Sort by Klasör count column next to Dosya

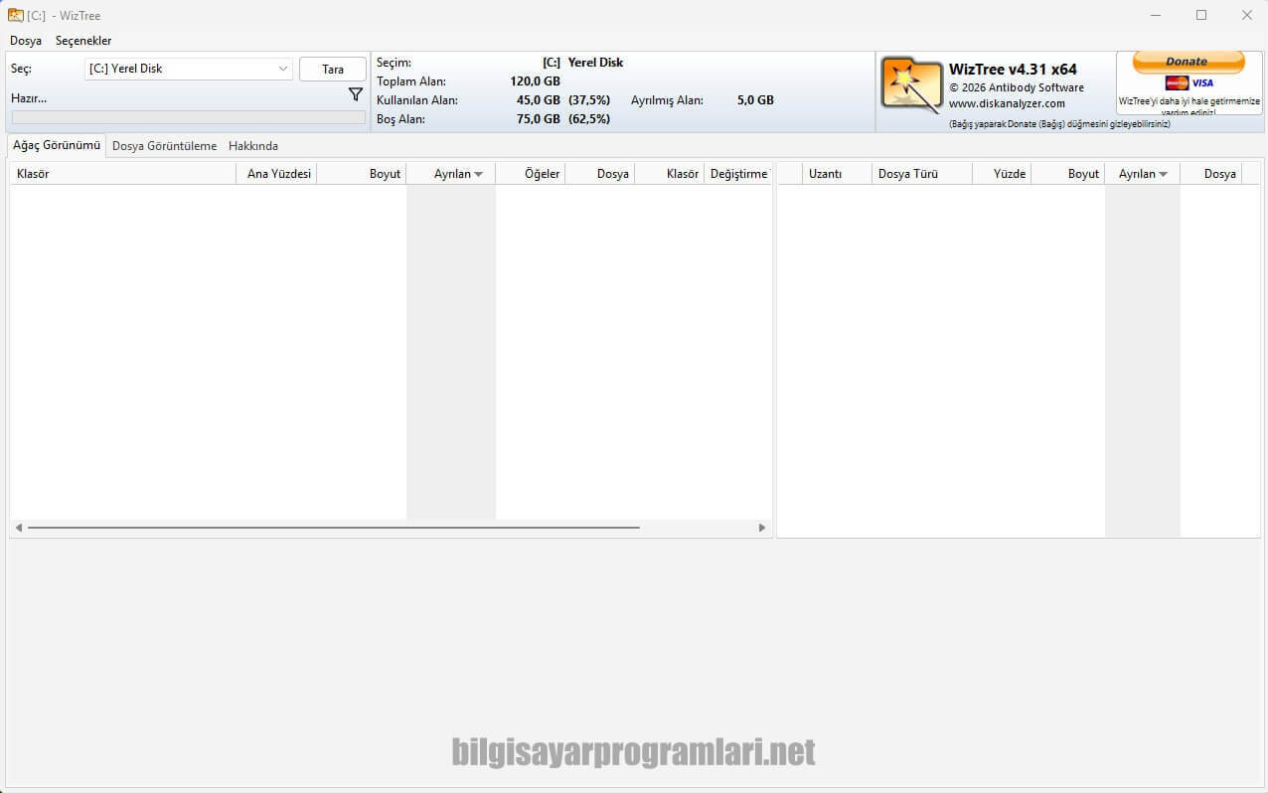coord(670,174)
